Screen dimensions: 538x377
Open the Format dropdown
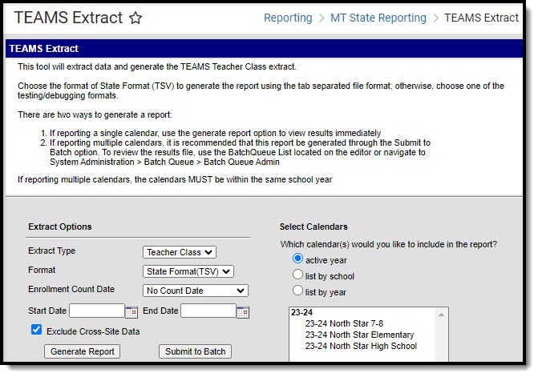[188, 271]
